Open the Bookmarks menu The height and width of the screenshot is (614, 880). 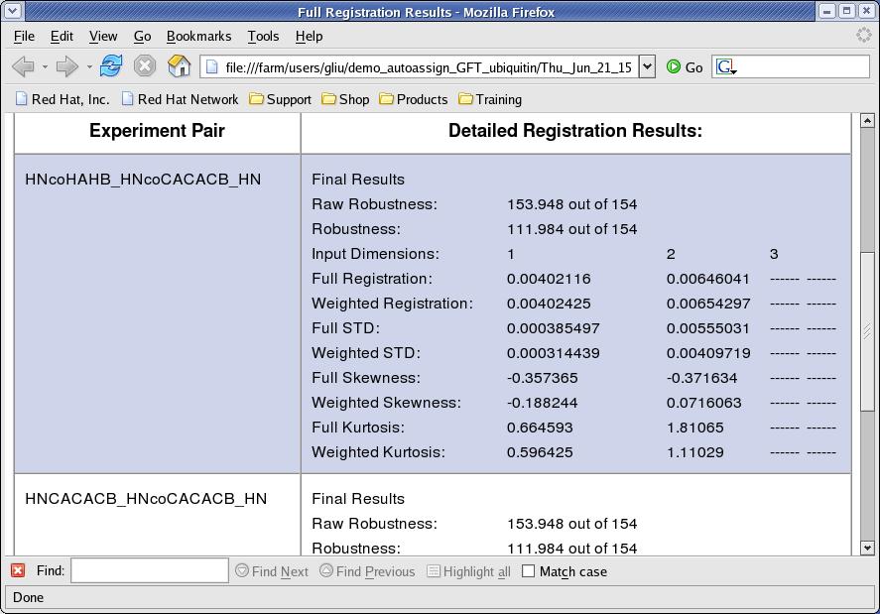point(198,36)
